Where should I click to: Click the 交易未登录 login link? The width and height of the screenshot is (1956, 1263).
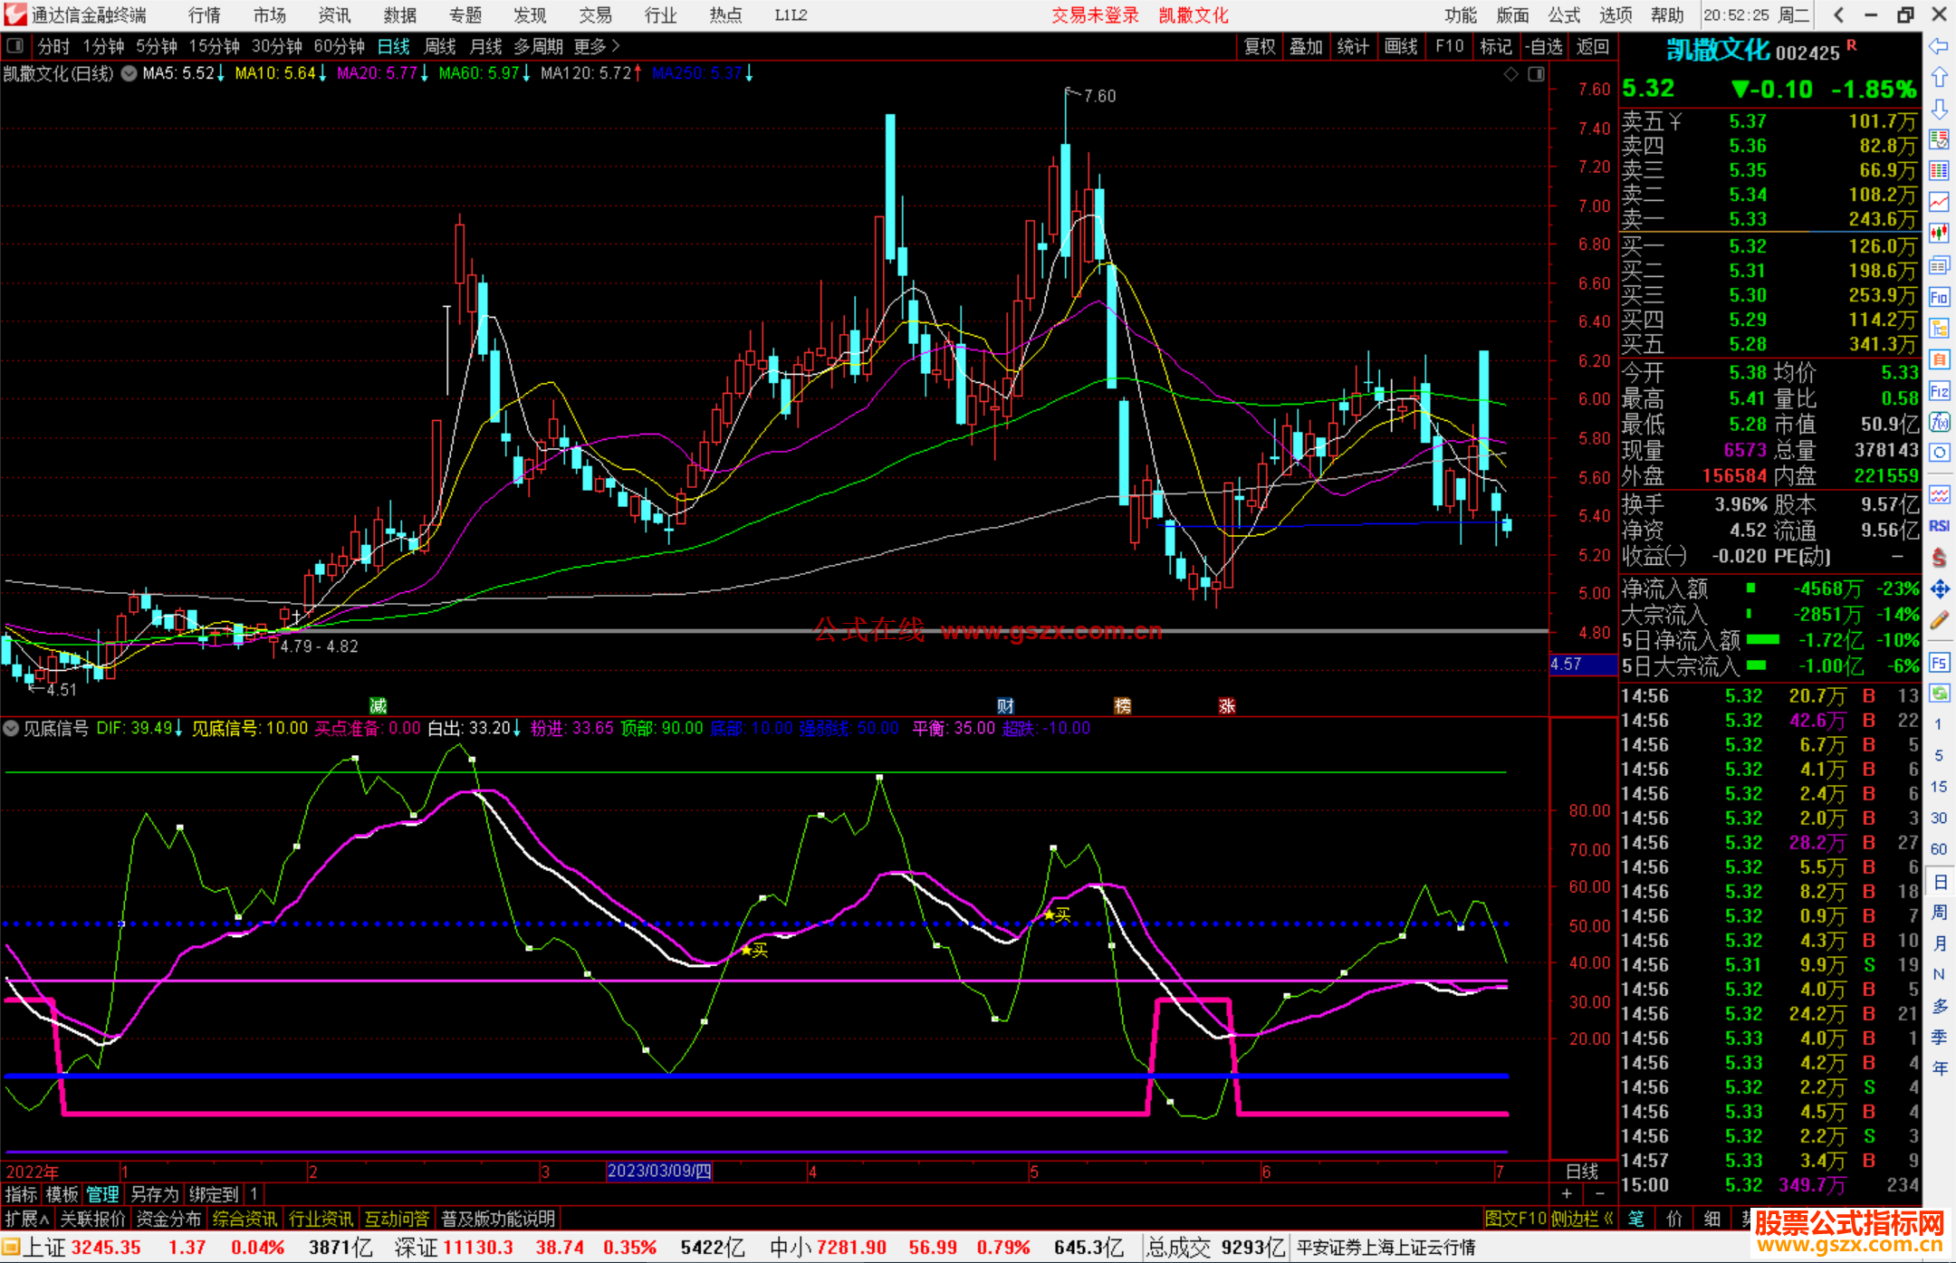pyautogui.click(x=1095, y=14)
